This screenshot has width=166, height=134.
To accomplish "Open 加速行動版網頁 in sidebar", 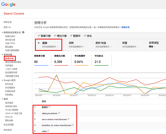I will [x=12, y=50].
